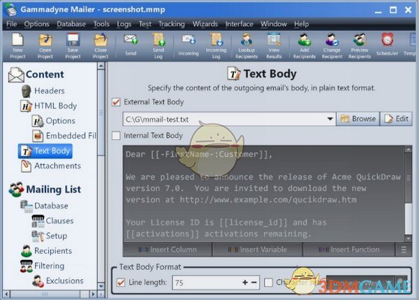Open the Scheduler alarm clock icon
The width and height of the screenshot is (419, 300).
387,44
